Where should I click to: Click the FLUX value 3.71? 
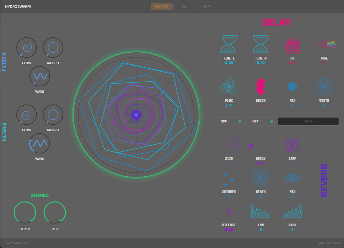229,105
